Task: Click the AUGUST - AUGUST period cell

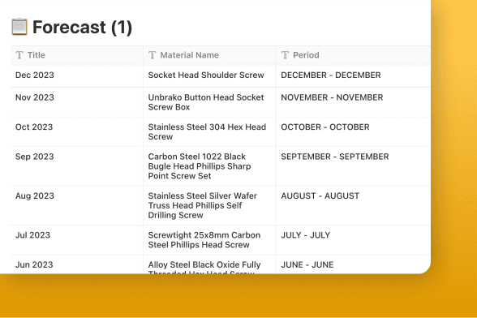Action: click(x=353, y=205)
